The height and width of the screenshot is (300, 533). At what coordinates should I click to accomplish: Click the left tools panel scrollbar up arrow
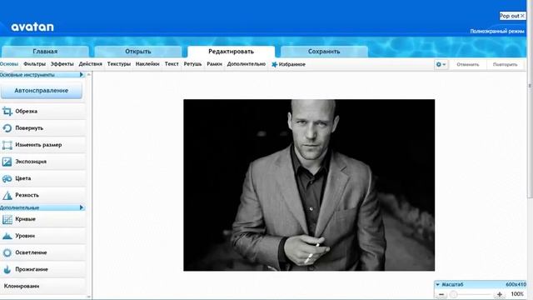pos(89,74)
